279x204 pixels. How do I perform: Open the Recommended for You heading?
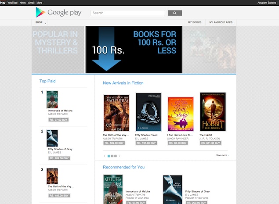123,167
